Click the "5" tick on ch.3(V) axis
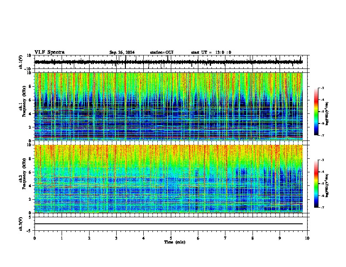Viewport: 346px width, 267px height. coord(31,217)
